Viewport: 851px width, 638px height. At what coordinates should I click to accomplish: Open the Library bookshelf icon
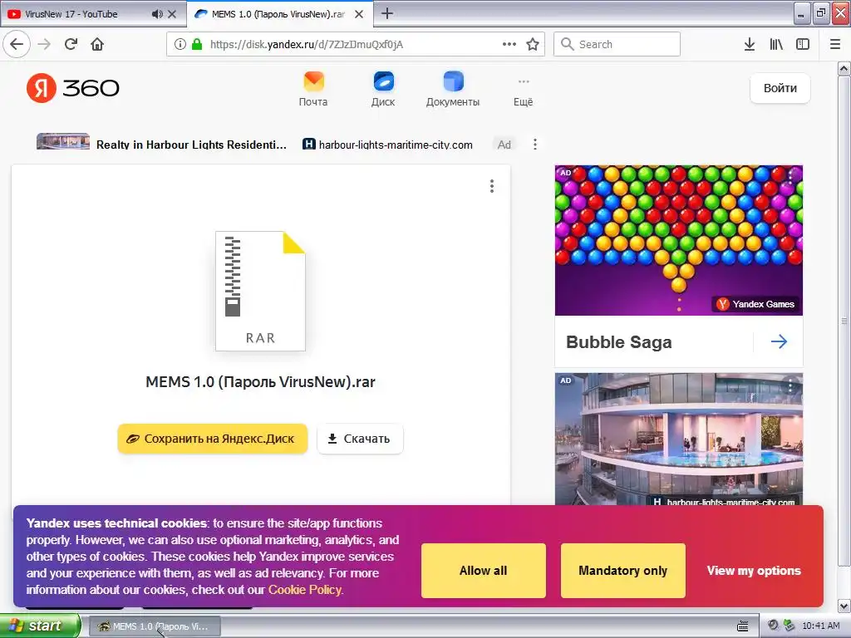click(776, 45)
